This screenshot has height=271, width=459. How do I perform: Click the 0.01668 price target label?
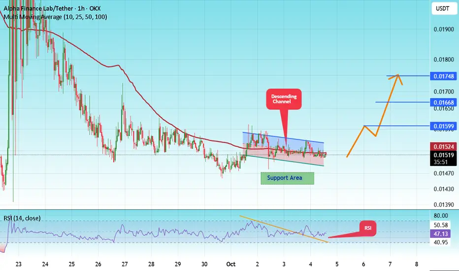[443, 102]
